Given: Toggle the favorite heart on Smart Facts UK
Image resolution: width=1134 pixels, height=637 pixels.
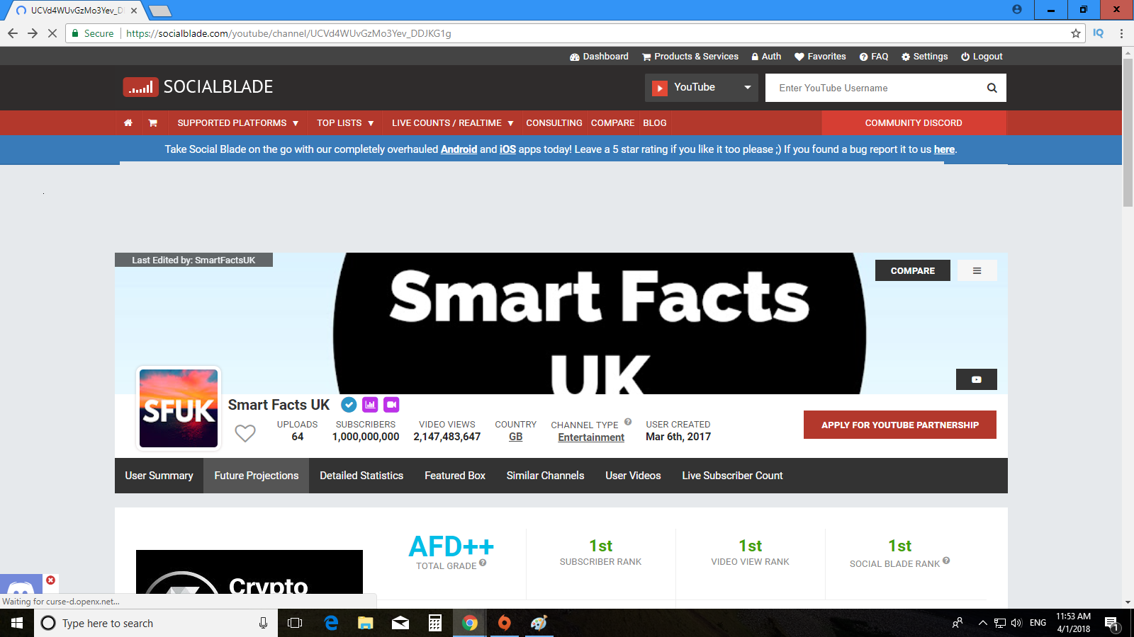Looking at the screenshot, I should pyautogui.click(x=245, y=433).
